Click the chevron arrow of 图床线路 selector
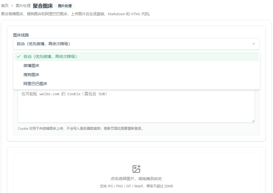 point(254,44)
